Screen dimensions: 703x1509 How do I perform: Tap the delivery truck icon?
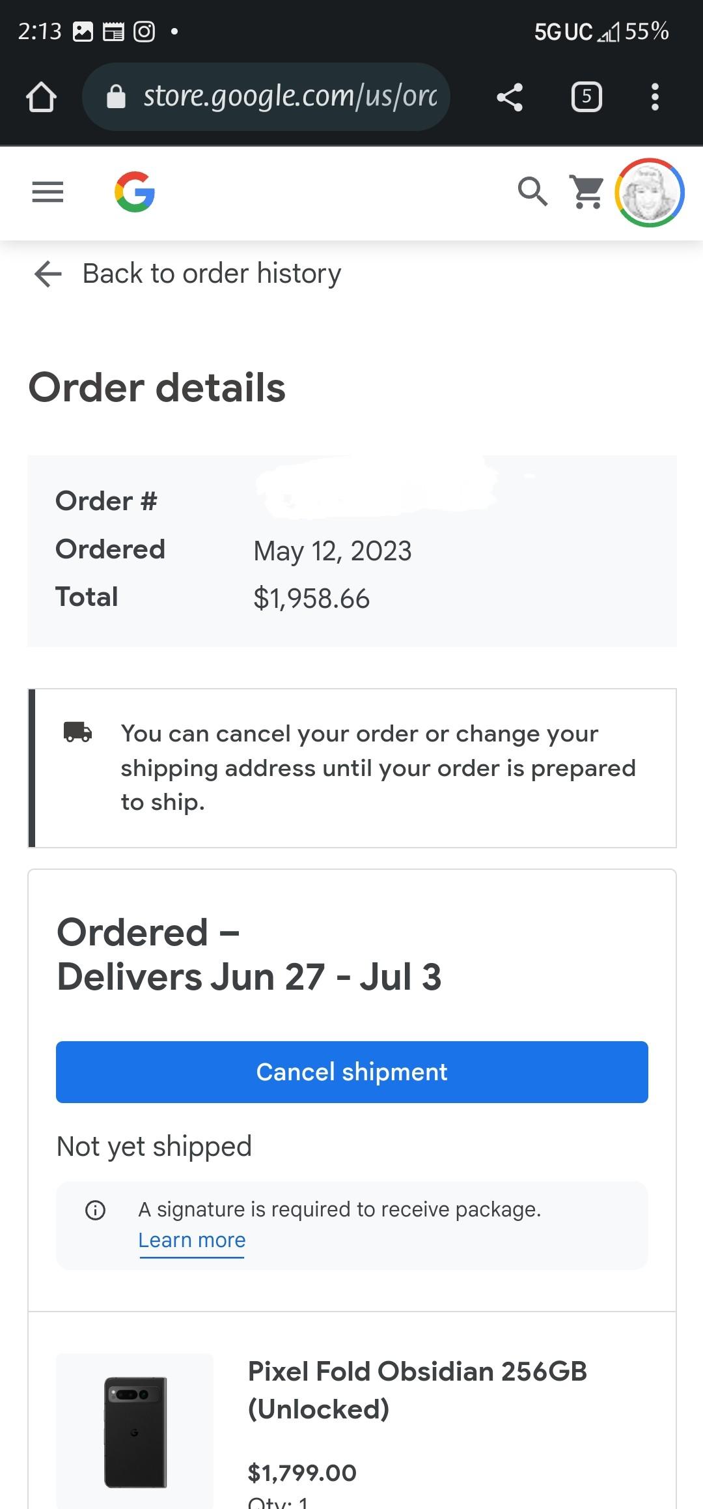(77, 732)
